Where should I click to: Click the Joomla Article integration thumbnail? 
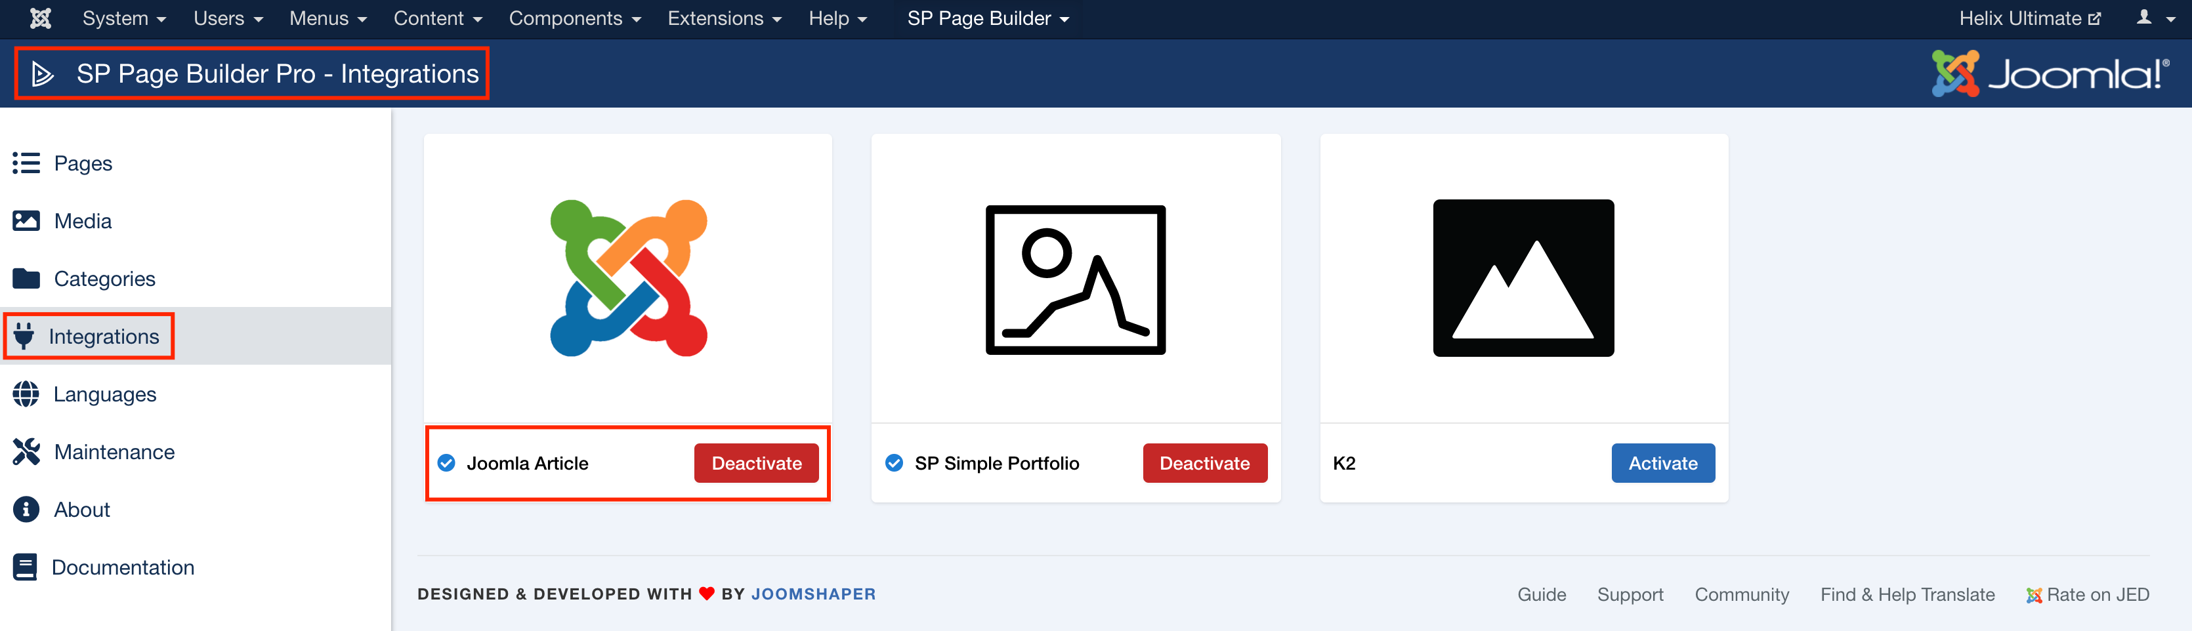click(627, 278)
